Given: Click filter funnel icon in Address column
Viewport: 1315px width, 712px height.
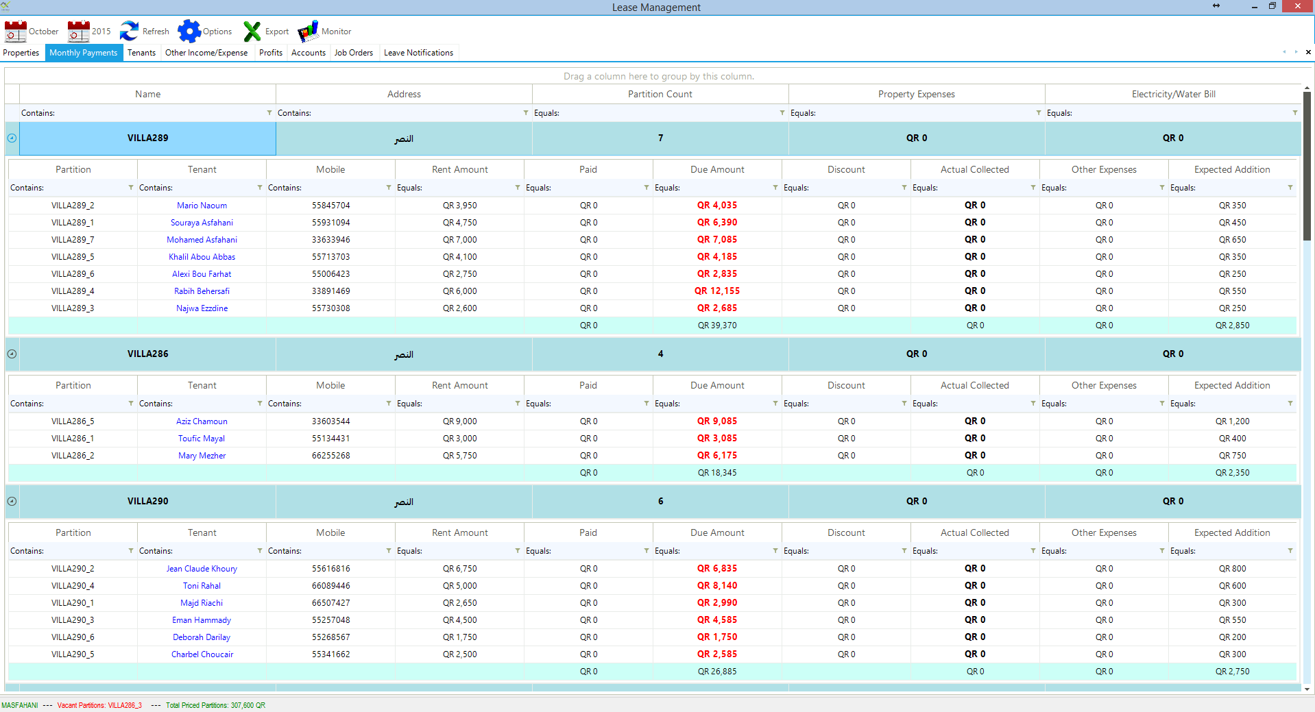Looking at the screenshot, I should click(526, 113).
